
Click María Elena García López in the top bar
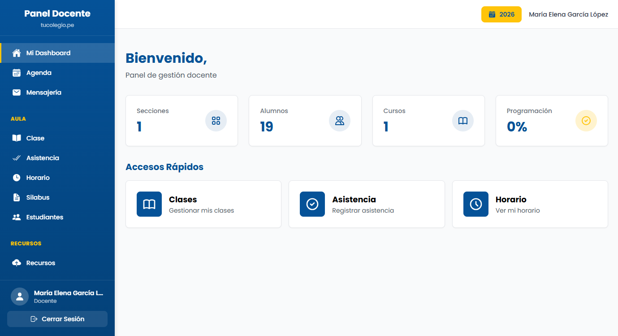pos(568,14)
